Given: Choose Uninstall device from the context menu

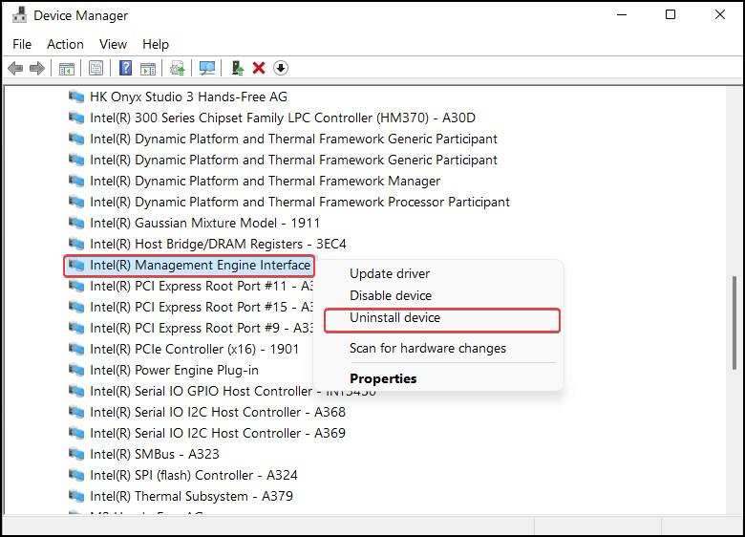Looking at the screenshot, I should [x=394, y=317].
